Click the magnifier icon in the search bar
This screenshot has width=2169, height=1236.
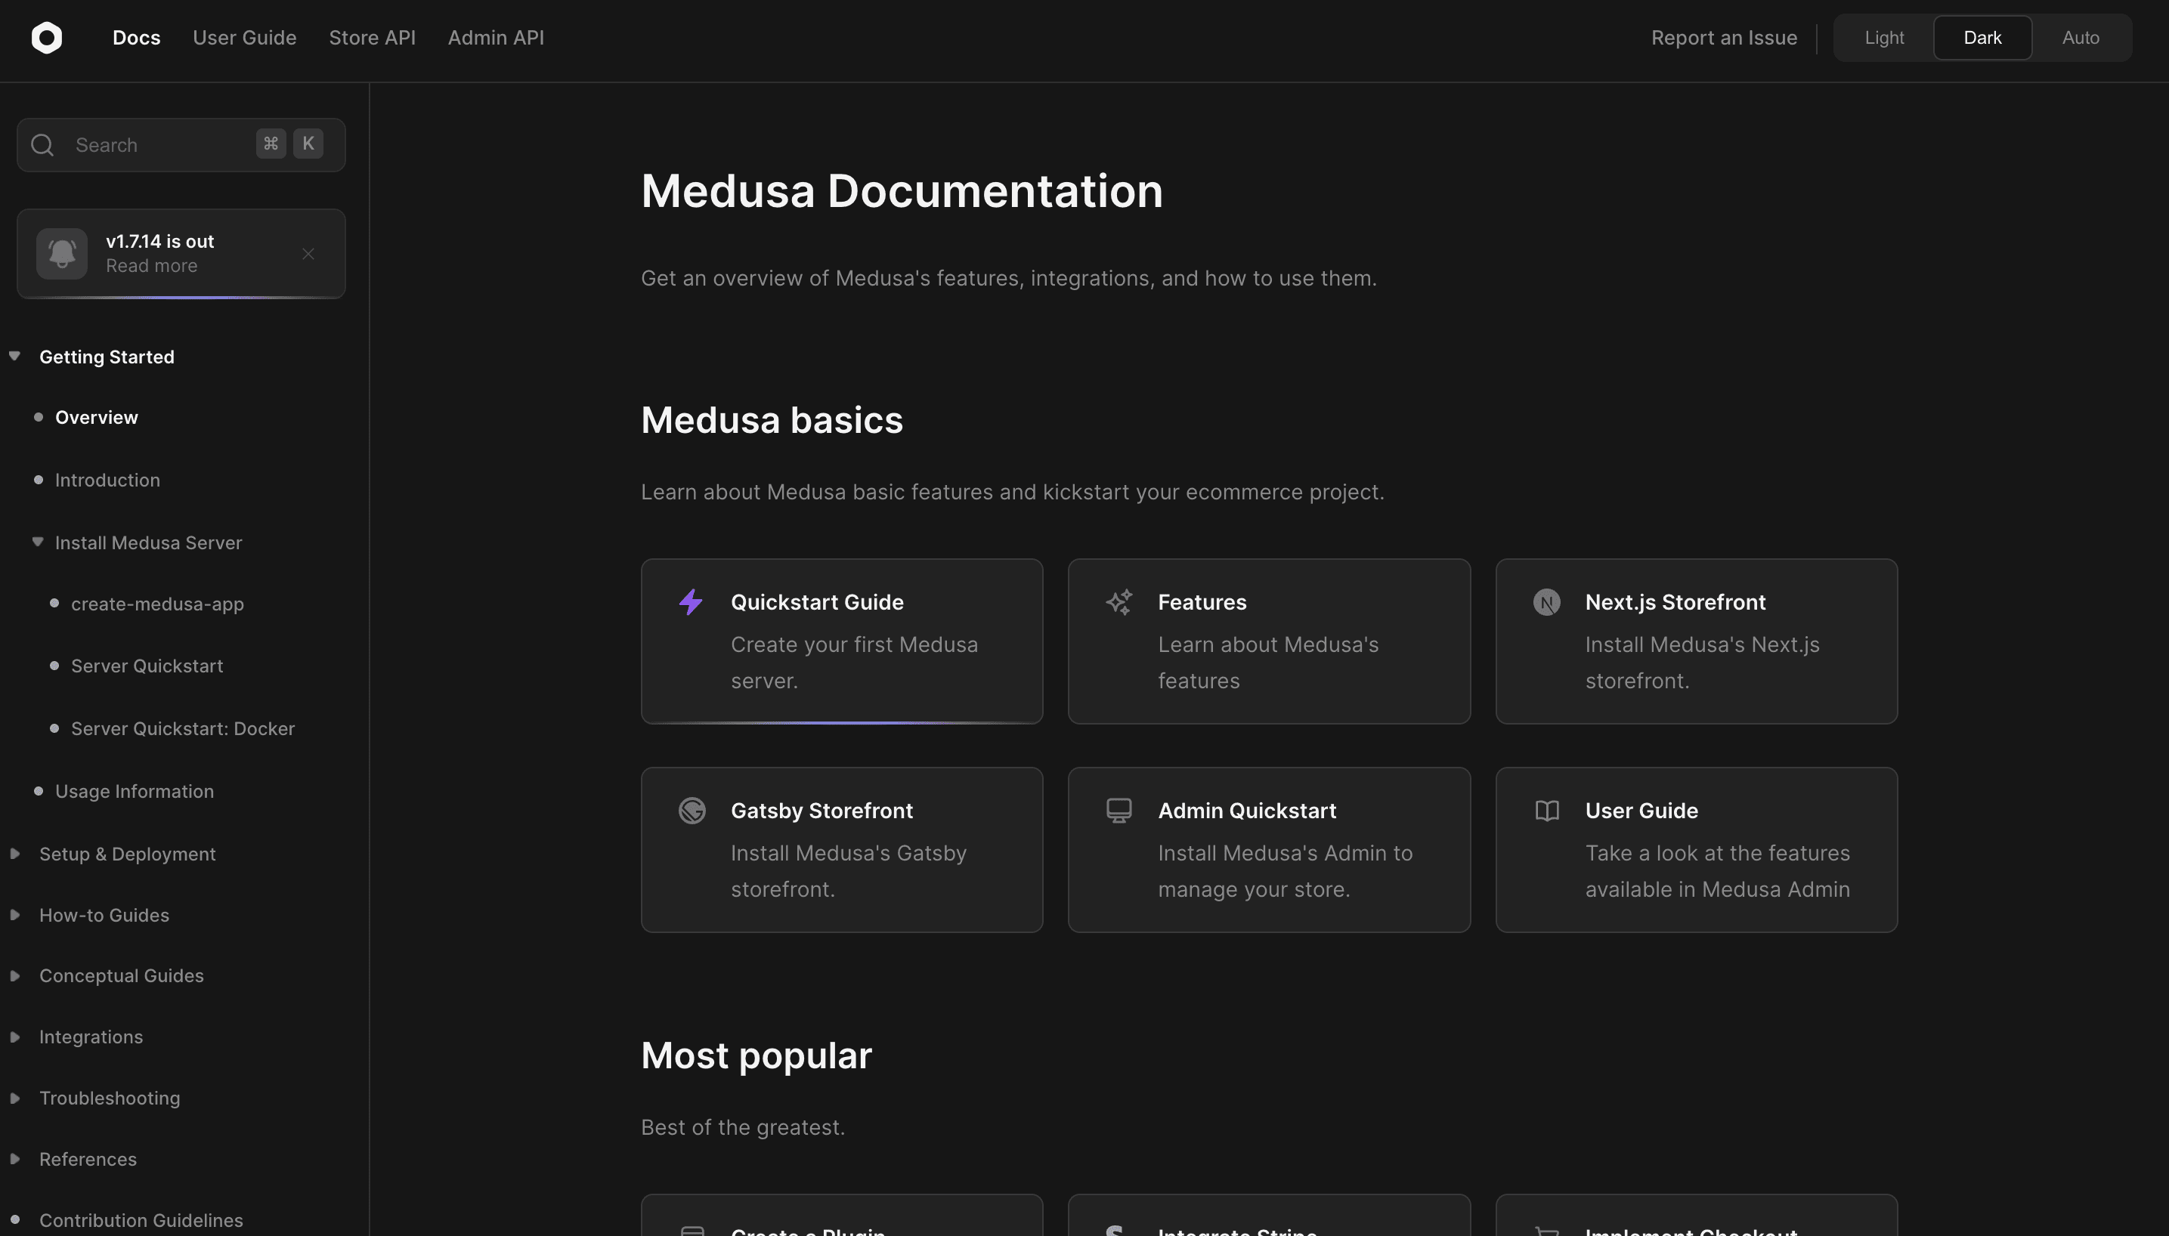[x=42, y=144]
